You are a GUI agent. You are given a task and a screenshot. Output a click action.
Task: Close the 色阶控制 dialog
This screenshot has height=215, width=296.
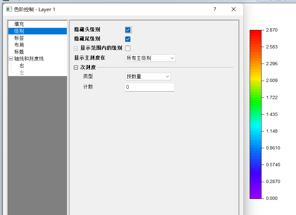[x=234, y=10]
